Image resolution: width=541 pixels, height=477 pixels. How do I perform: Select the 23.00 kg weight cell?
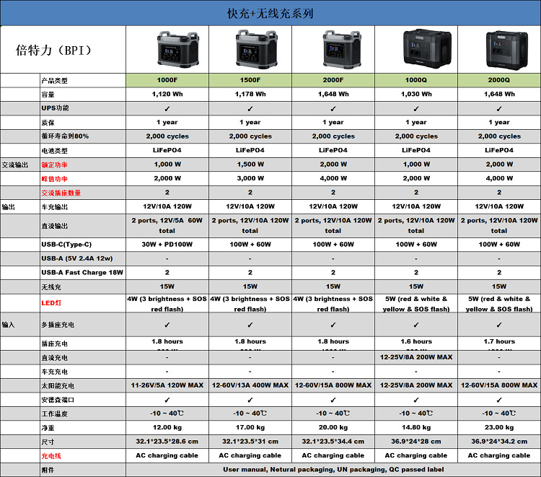[499, 427]
